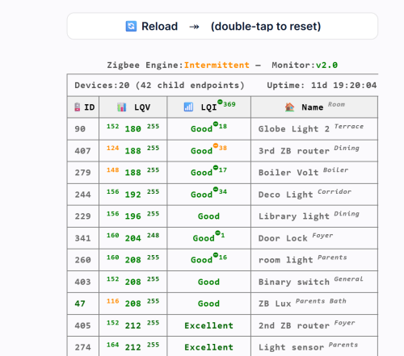Screen dimensions: 404x356
Task: Click the Deco Light device name
Action: (x=285, y=195)
